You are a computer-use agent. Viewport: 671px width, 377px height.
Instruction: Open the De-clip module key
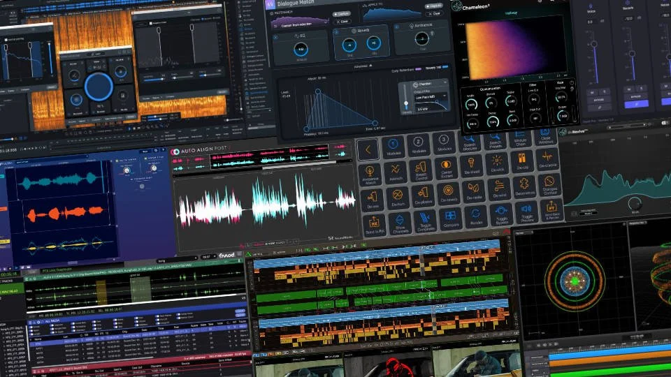(x=522, y=161)
